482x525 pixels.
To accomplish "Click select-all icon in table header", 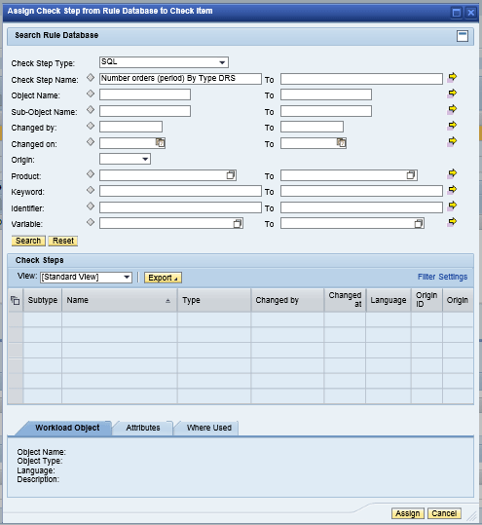I will 16,300.
